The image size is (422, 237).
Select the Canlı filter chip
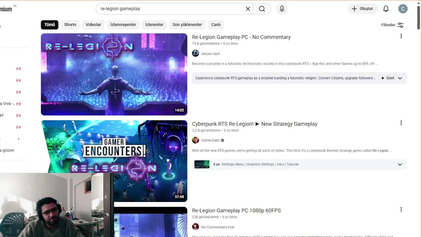pyautogui.click(x=216, y=25)
